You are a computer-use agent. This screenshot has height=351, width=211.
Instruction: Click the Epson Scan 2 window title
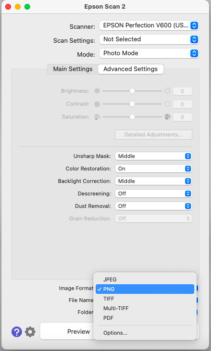[x=105, y=7]
